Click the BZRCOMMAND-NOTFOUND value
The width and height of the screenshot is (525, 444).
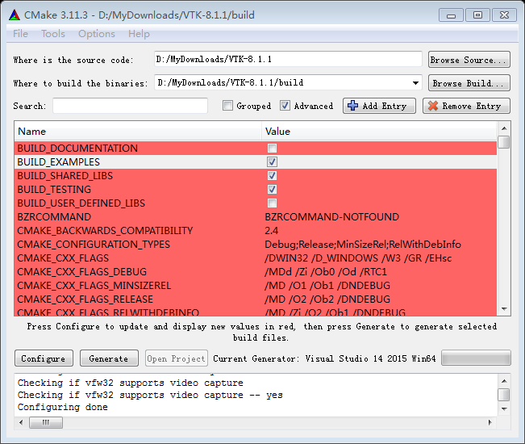331,217
